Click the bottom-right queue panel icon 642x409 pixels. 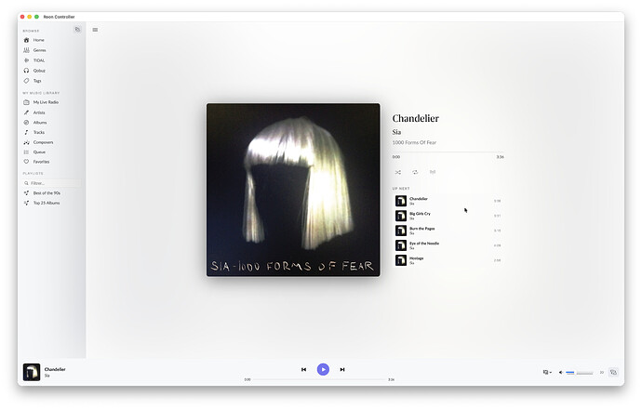[x=613, y=372]
